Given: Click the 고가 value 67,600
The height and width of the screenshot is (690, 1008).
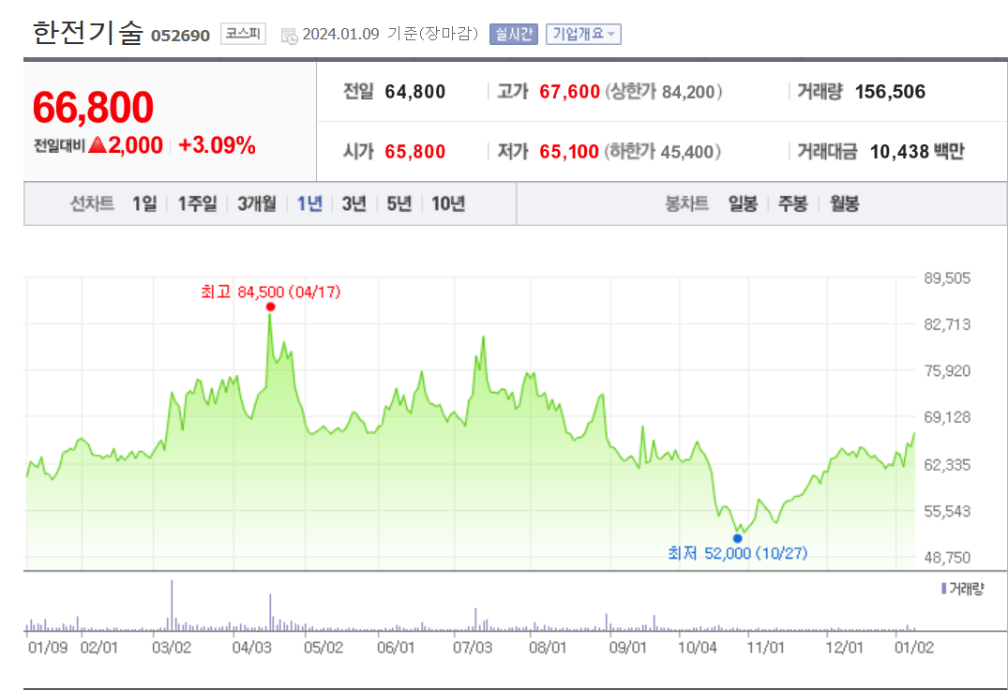Looking at the screenshot, I should pyautogui.click(x=569, y=92).
